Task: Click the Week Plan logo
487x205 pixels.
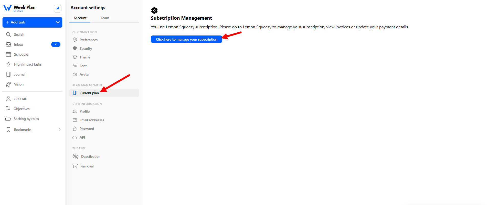Action: [19, 8]
